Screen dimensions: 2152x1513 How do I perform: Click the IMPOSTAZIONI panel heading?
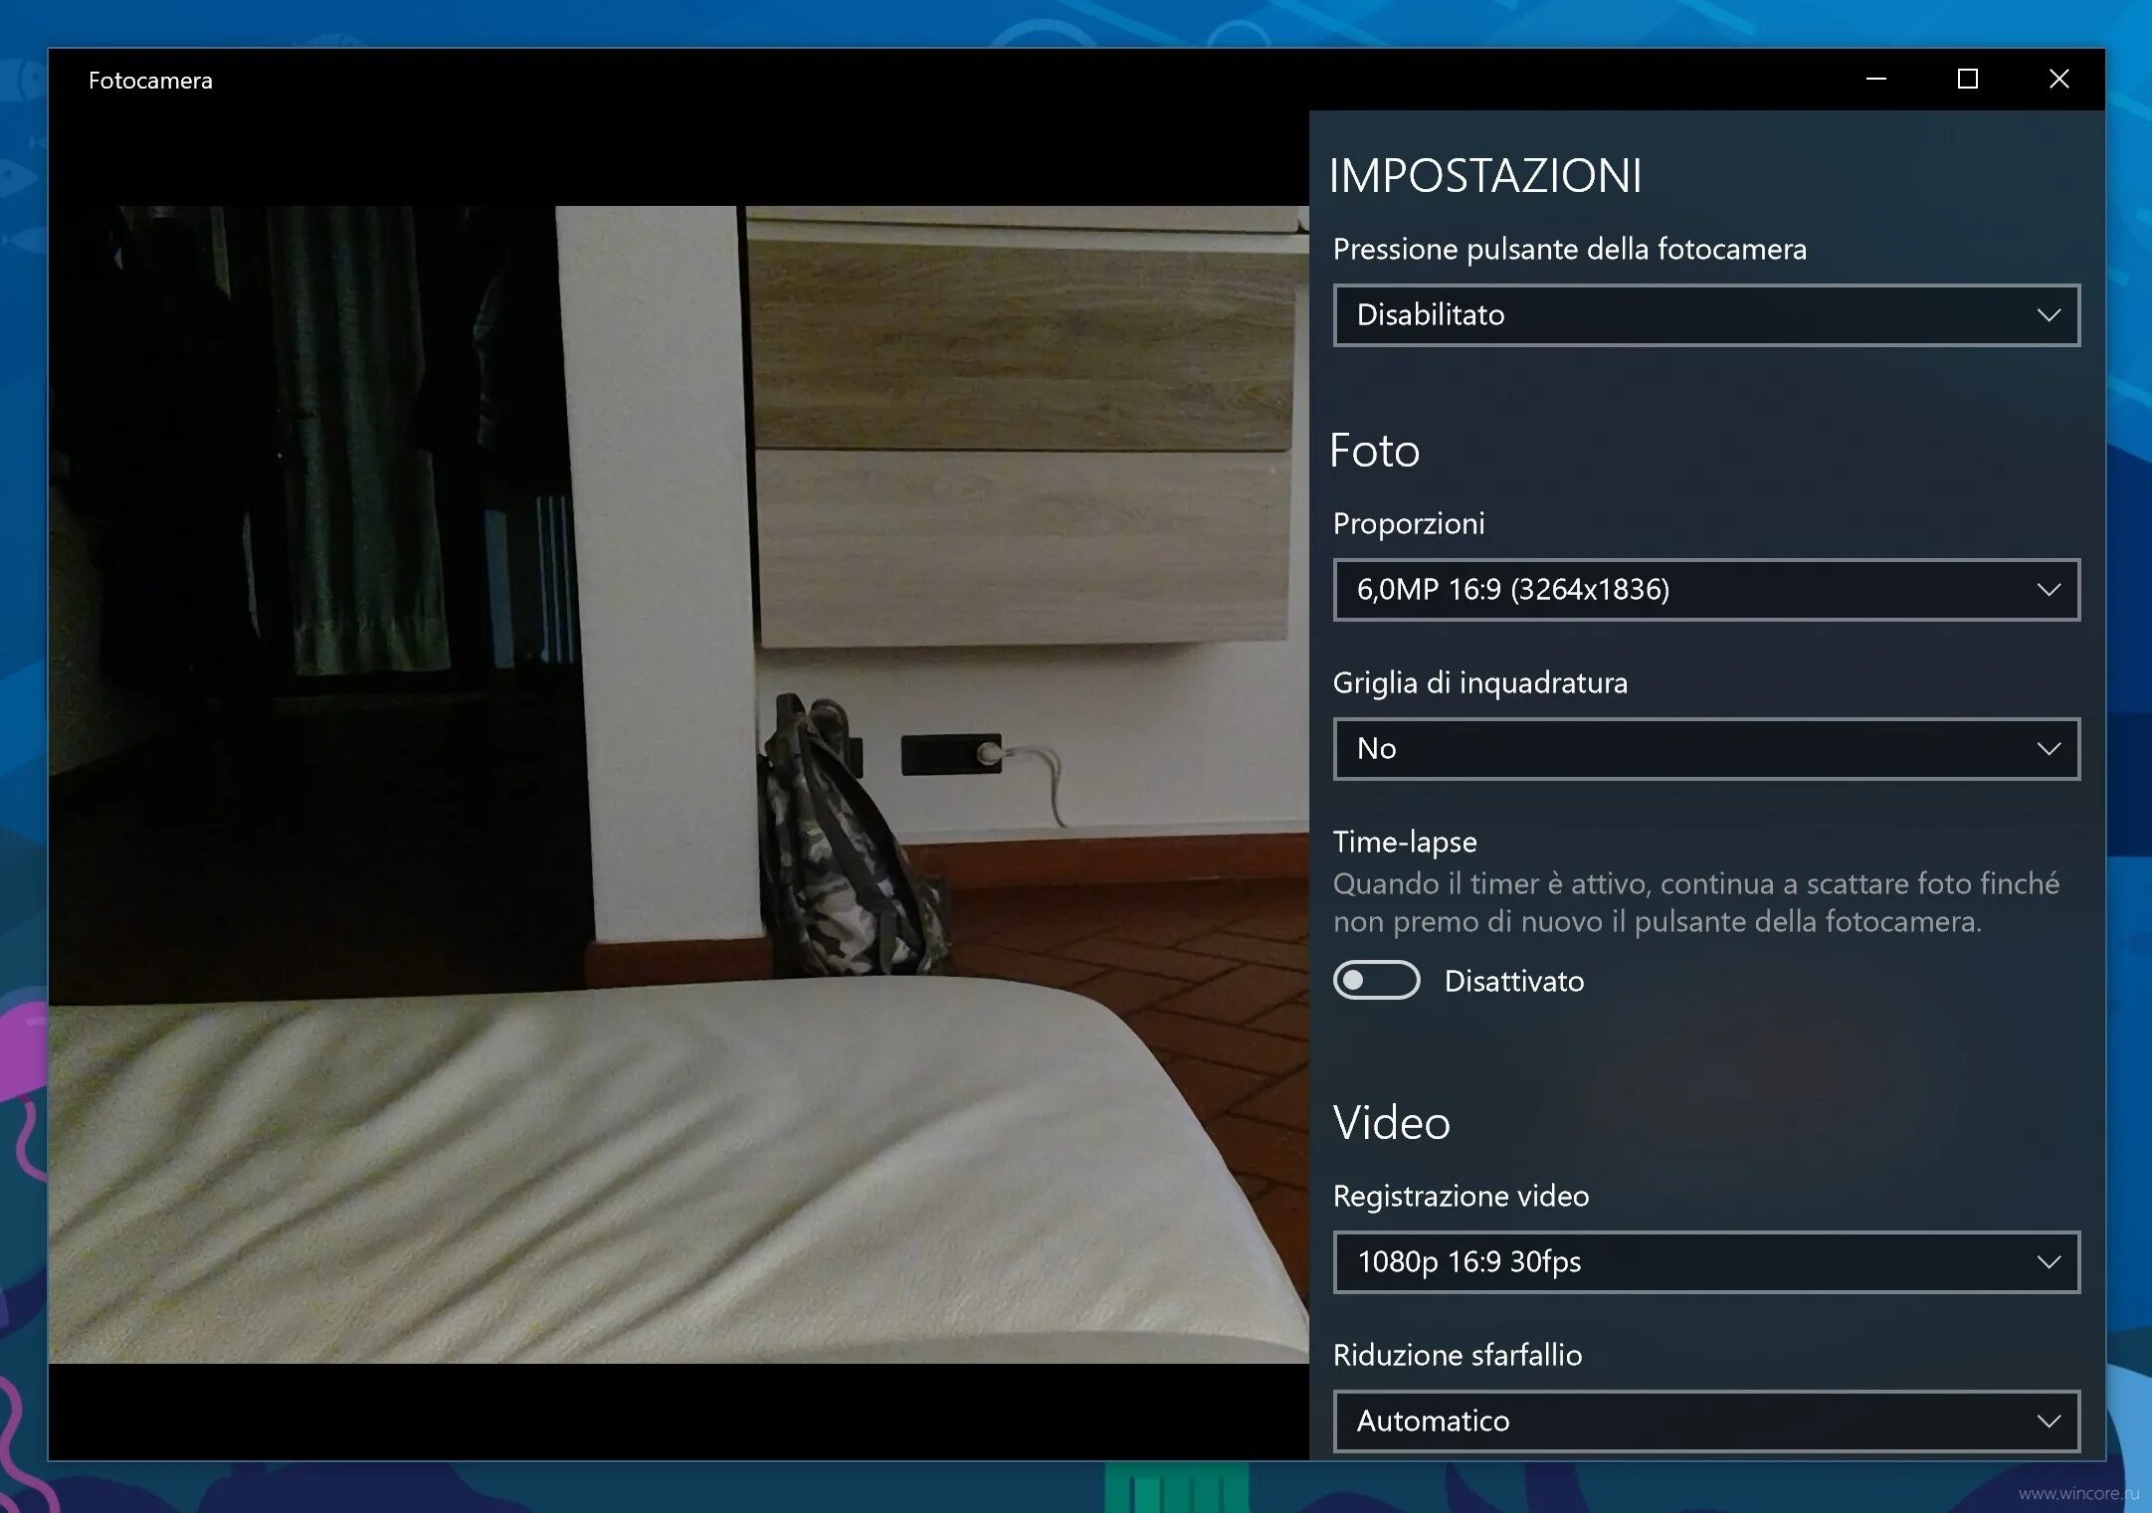click(x=1485, y=174)
